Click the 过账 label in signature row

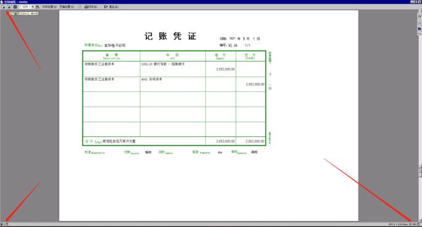[x=132, y=152]
